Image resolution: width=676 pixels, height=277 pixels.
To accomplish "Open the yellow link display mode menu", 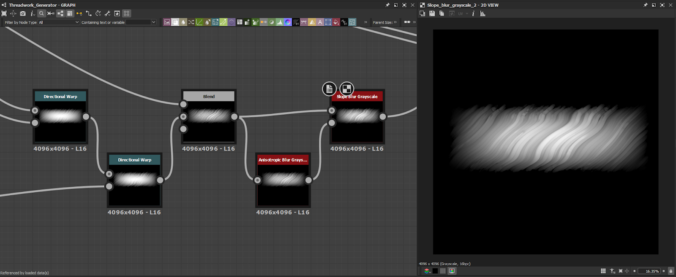I will click(79, 13).
